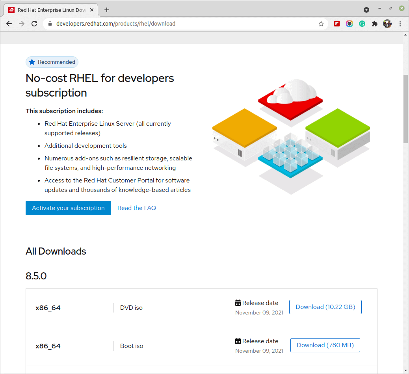This screenshot has height=374, width=409.
Task: Bookmark this page with the star icon
Action: pos(321,24)
